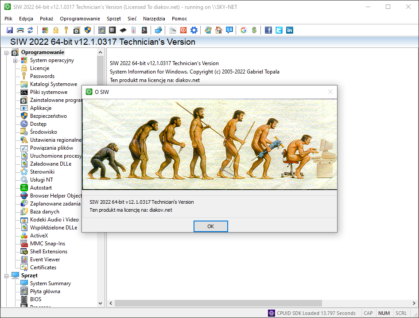Collapse the Sprzęt tree node

point(6,276)
